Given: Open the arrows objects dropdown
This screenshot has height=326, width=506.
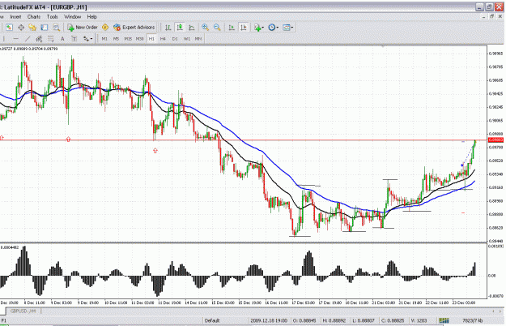Looking at the screenshot, I should [87, 39].
